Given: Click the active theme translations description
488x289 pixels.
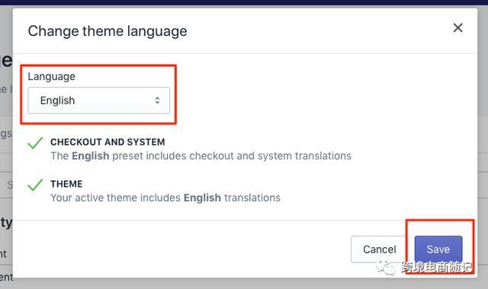Looking at the screenshot, I should [165, 197].
